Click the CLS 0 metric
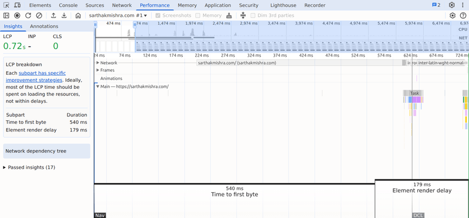This screenshot has width=469, height=218. [x=55, y=46]
